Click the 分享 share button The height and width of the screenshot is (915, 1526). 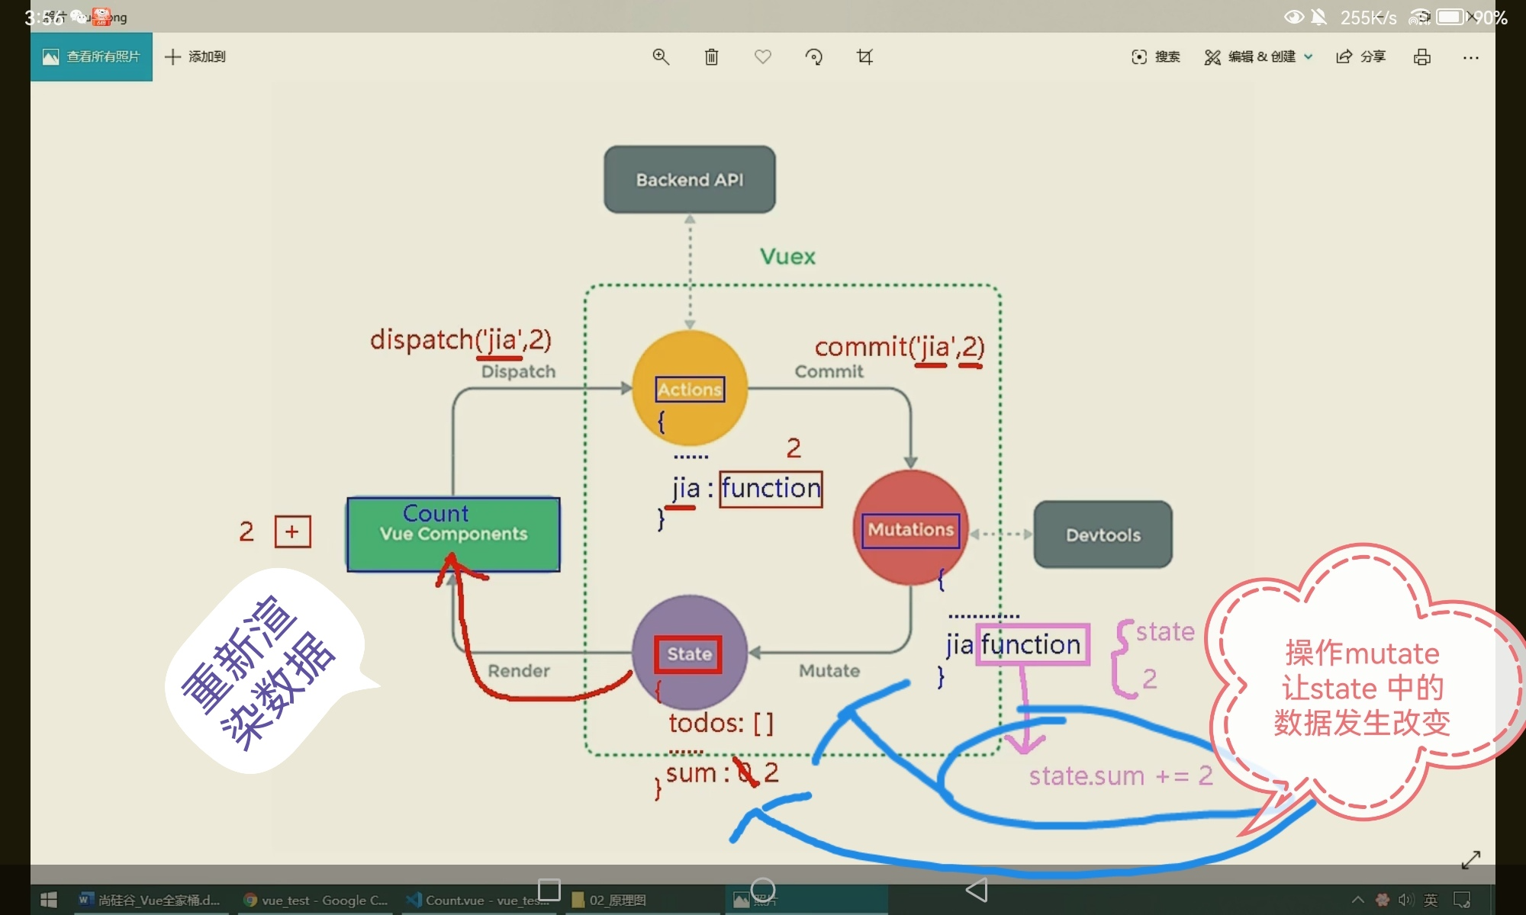click(x=1360, y=56)
